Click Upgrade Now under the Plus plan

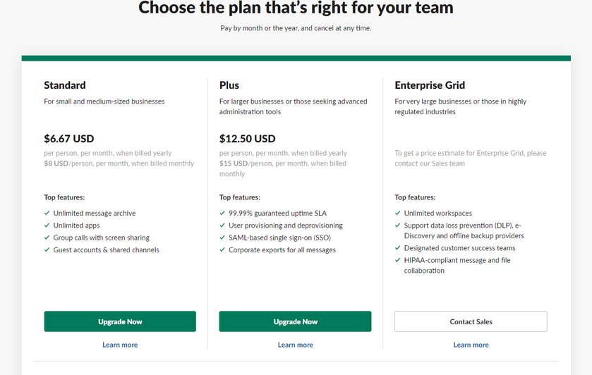click(x=295, y=321)
